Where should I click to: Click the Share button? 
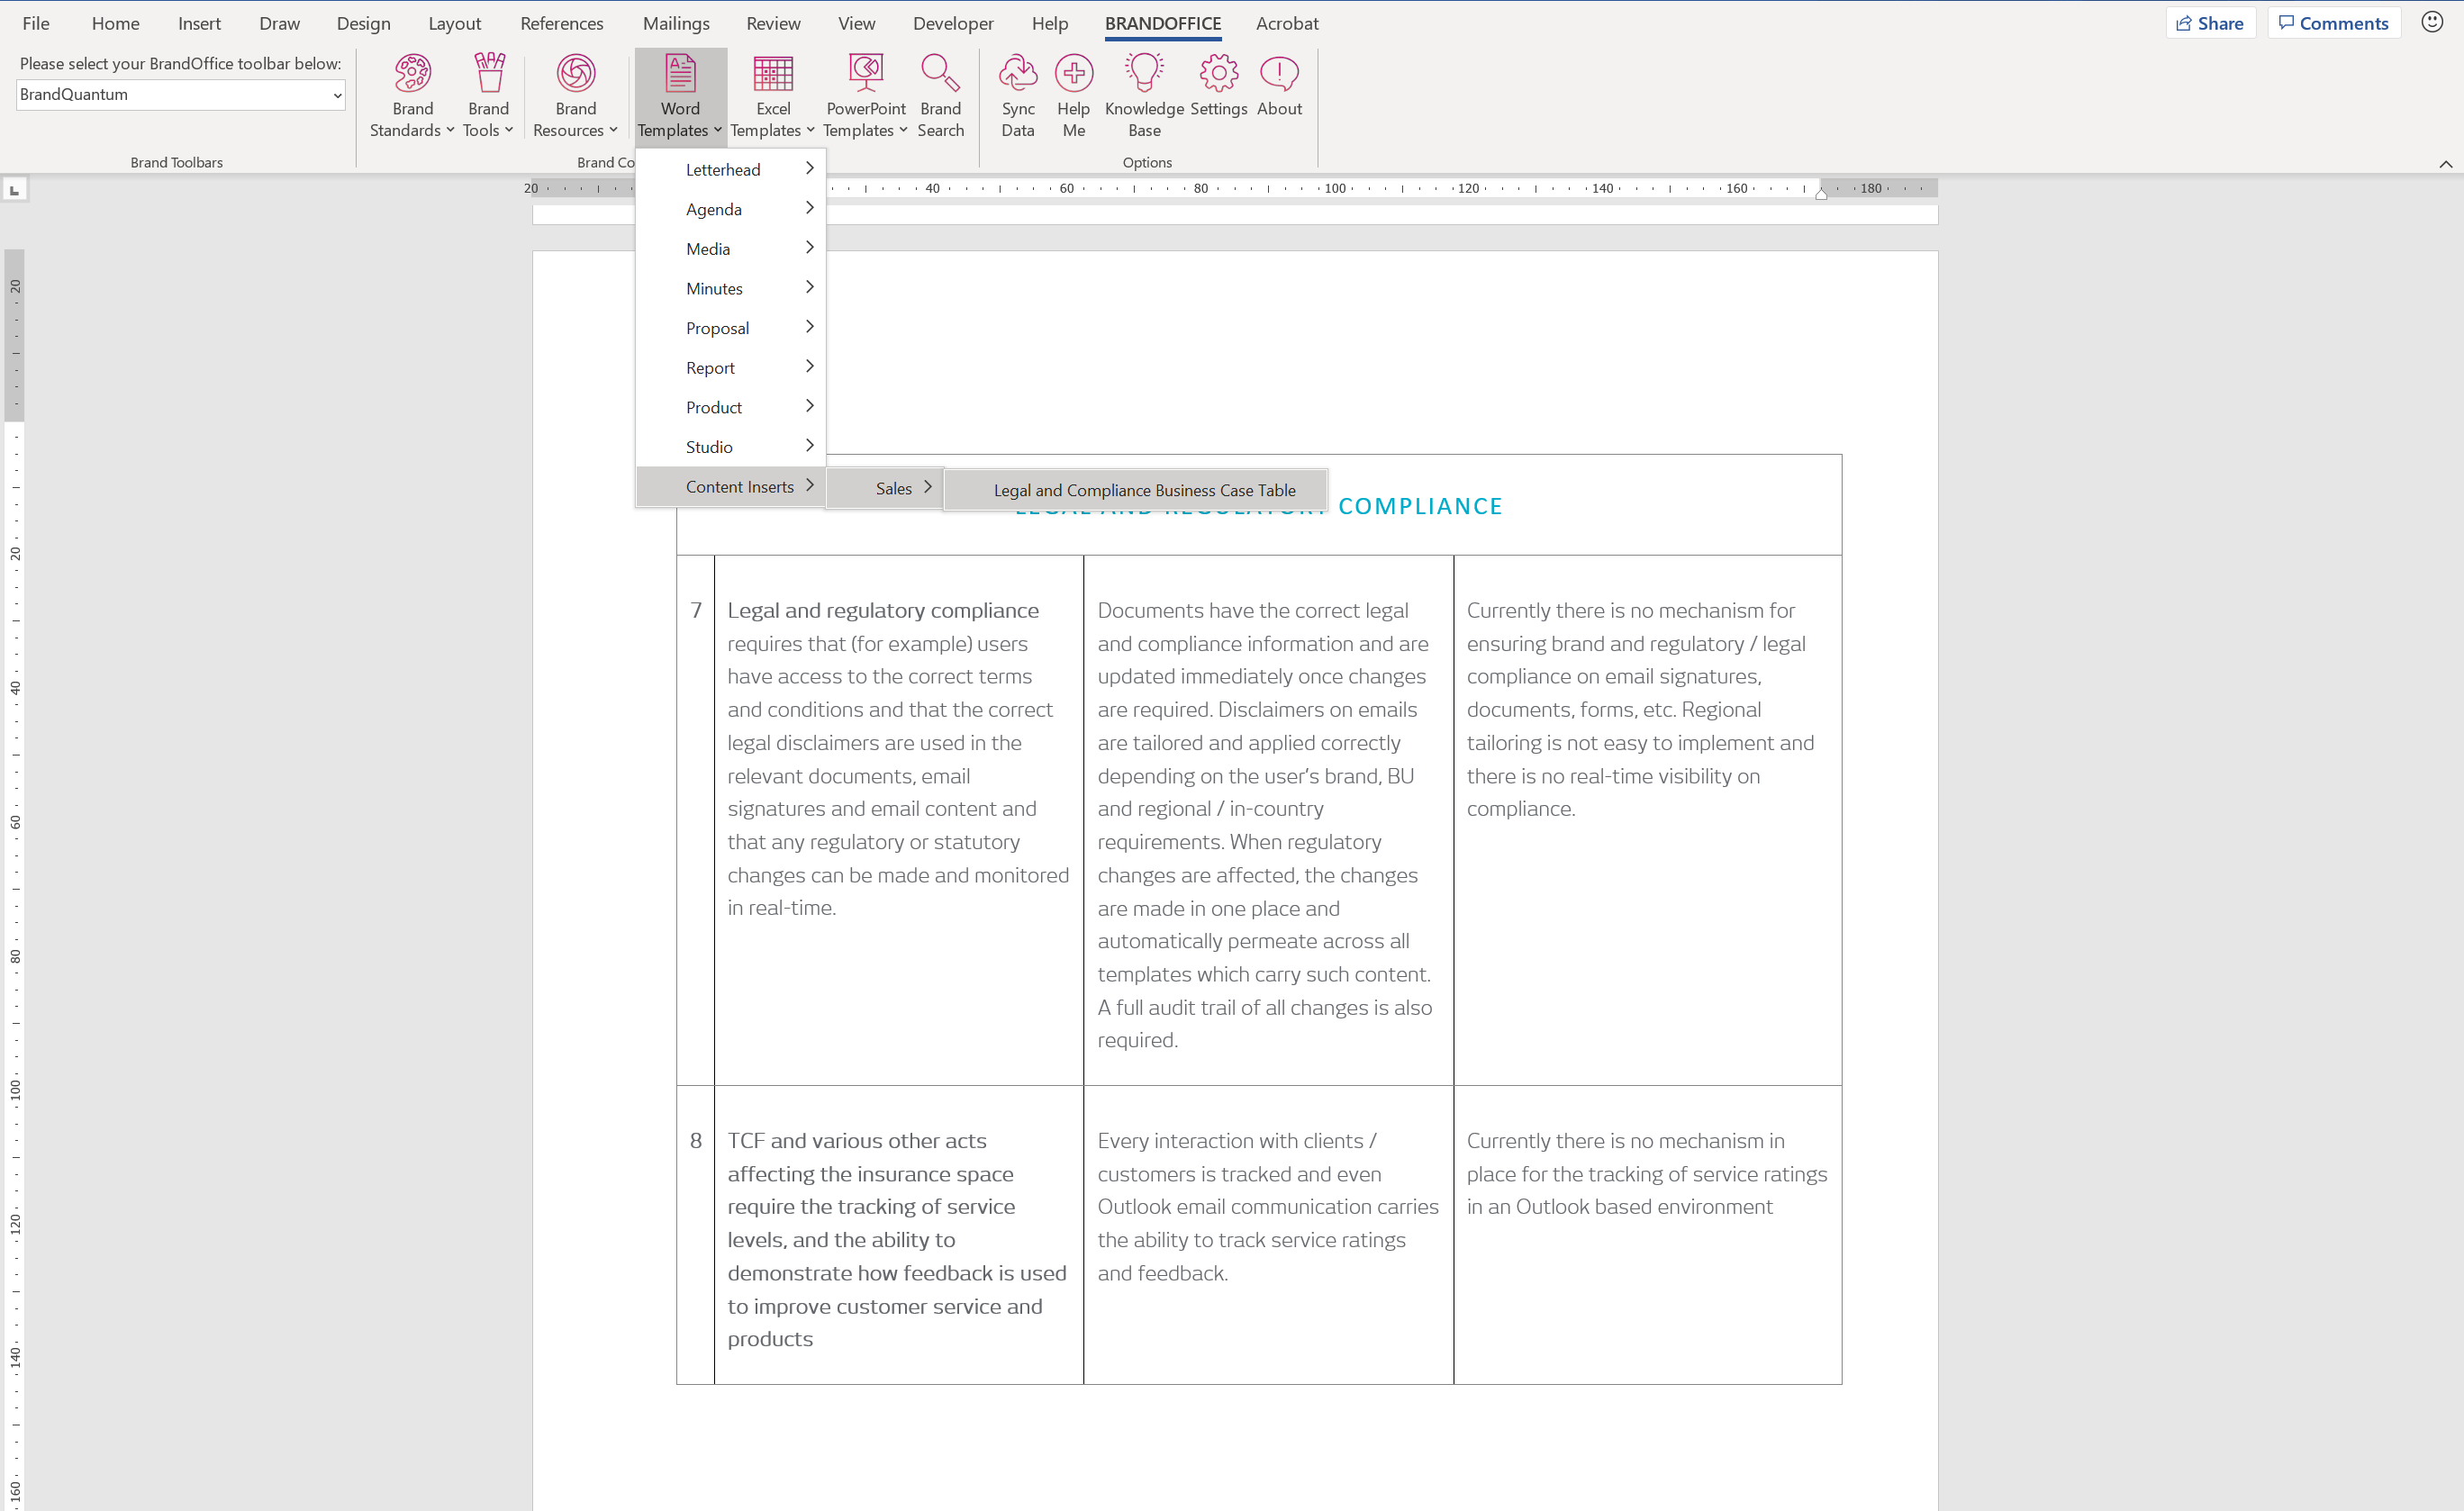(x=2210, y=23)
